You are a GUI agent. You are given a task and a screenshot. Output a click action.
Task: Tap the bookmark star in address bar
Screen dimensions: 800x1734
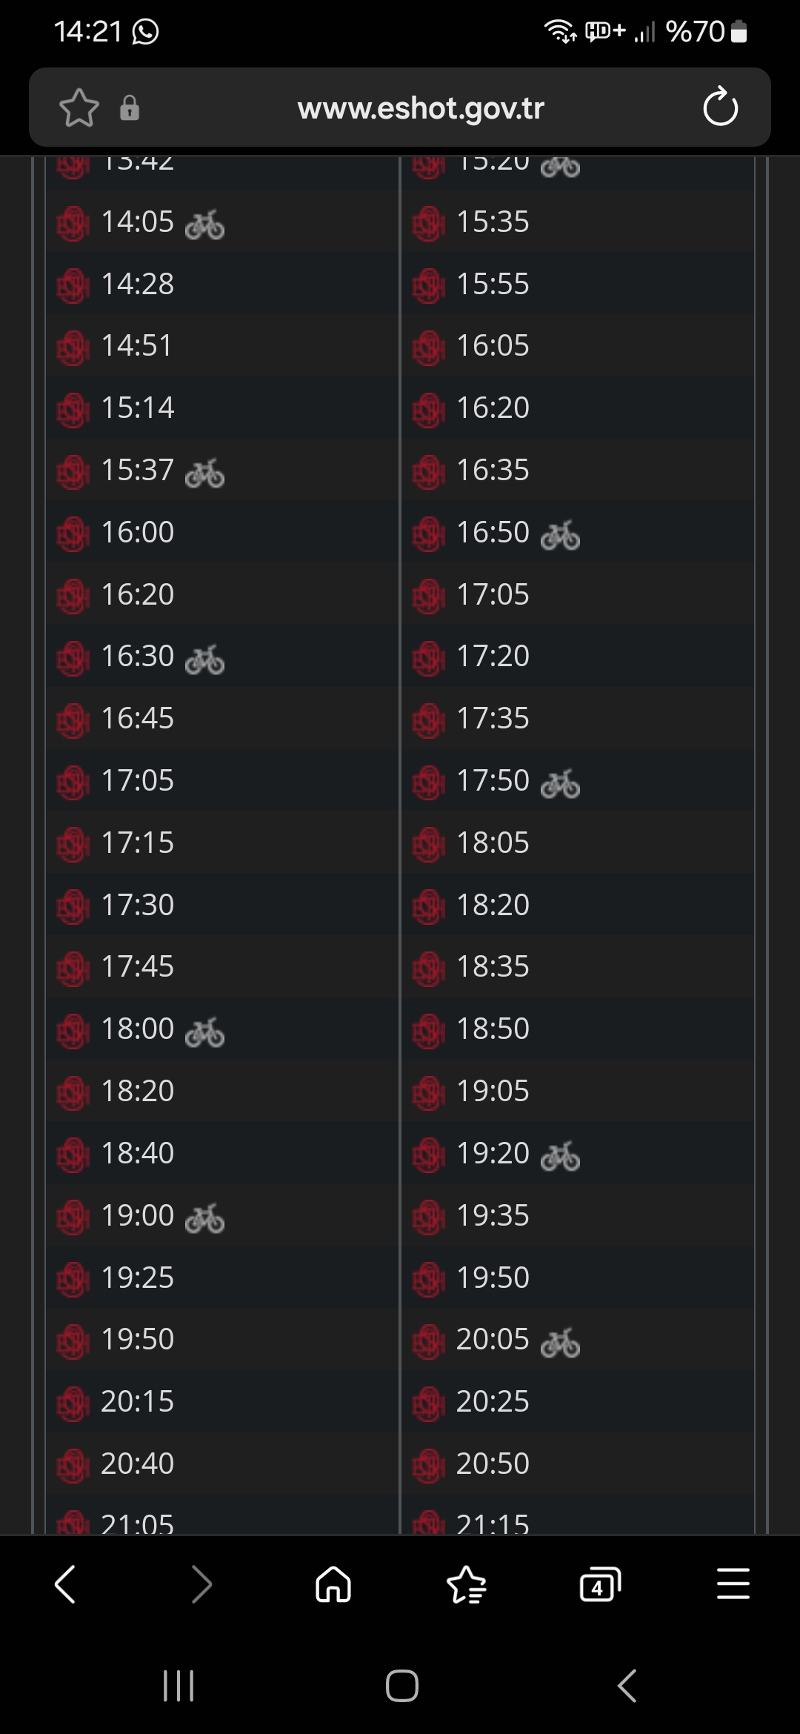[x=79, y=108]
